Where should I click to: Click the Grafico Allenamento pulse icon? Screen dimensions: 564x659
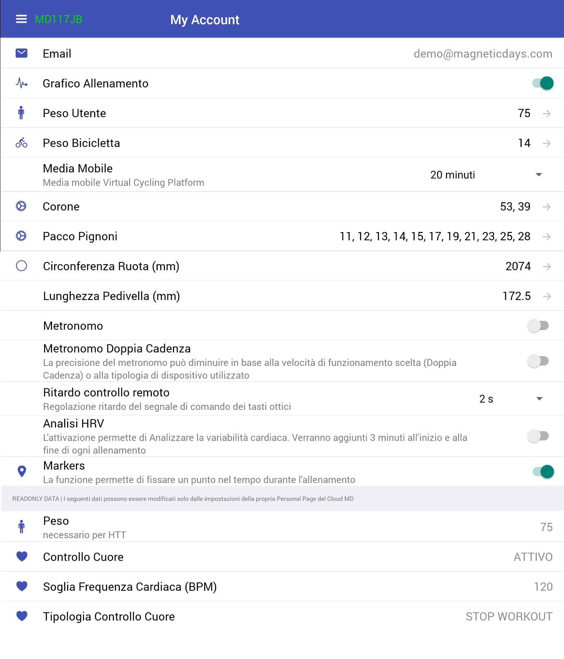coord(21,83)
